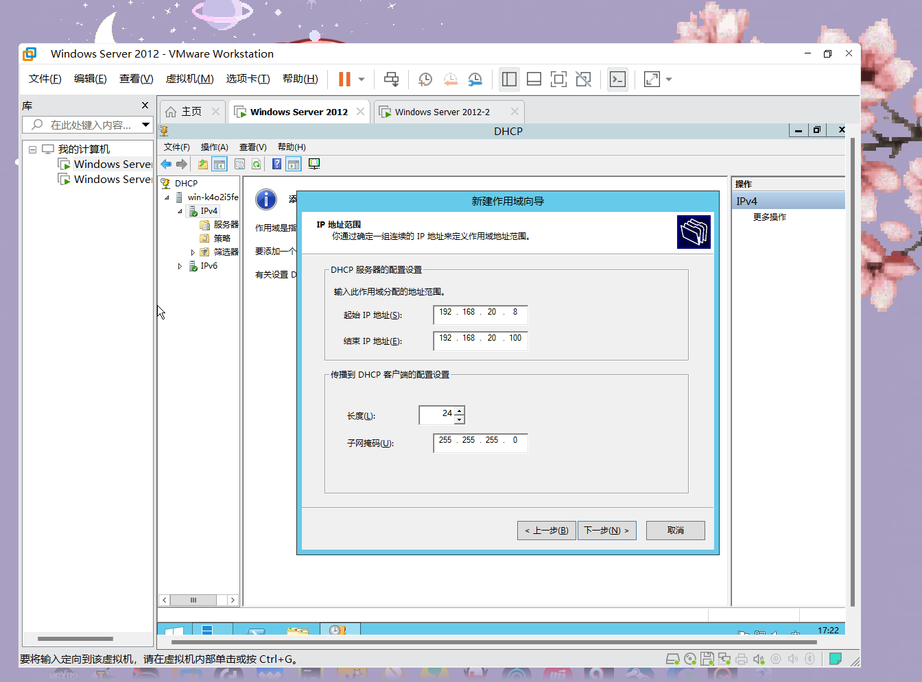Take a snapshot of this virtual machine
The width and height of the screenshot is (922, 682).
425,80
